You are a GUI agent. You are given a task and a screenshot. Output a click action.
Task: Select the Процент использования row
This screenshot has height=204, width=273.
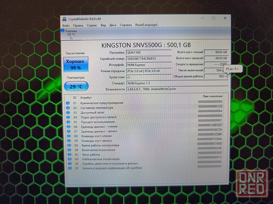tap(144, 121)
